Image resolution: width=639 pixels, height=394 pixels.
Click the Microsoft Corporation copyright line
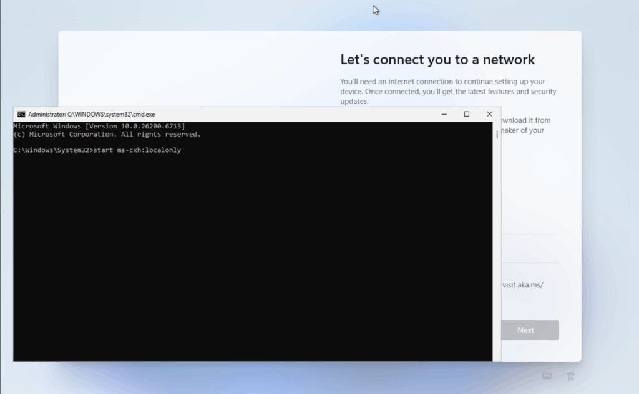point(107,134)
